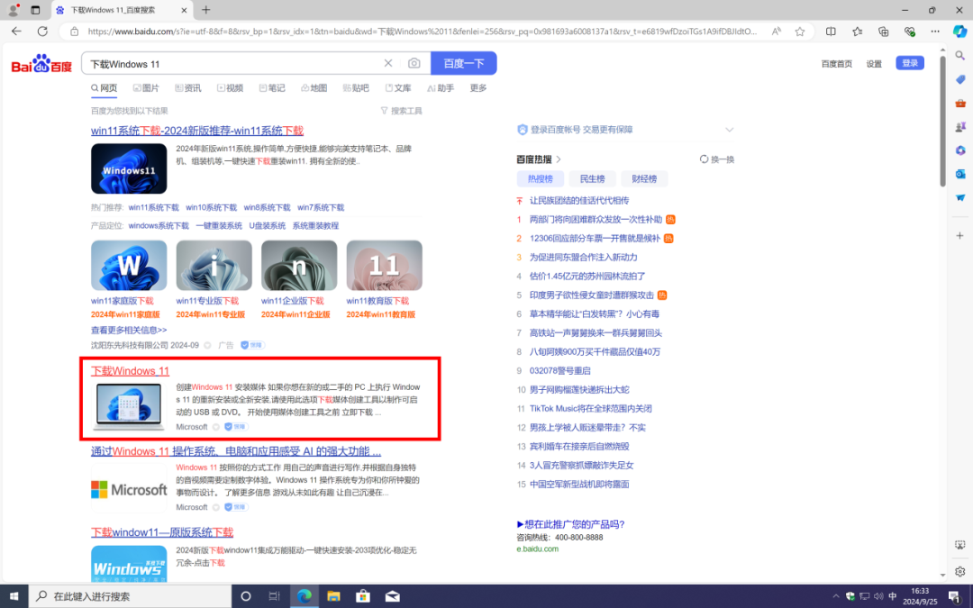Open the sidebar Microsoft 365 icon
The width and height of the screenshot is (973, 608).
(960, 150)
